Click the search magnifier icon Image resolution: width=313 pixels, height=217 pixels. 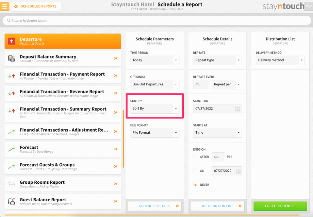pos(9,20)
